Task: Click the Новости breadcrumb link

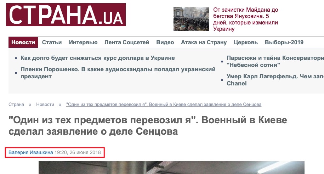Action: [x=45, y=105]
